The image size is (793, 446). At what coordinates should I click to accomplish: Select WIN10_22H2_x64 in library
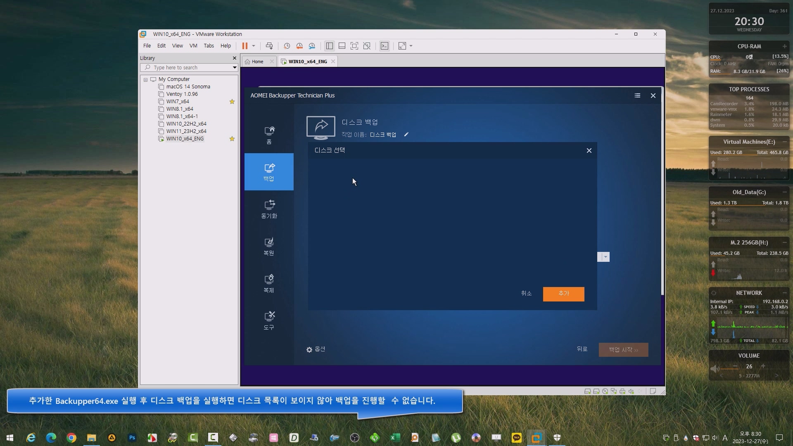click(186, 124)
